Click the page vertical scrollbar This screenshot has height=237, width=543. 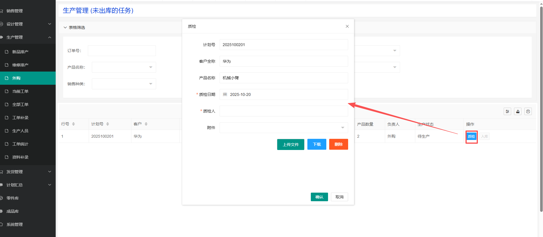point(541,109)
